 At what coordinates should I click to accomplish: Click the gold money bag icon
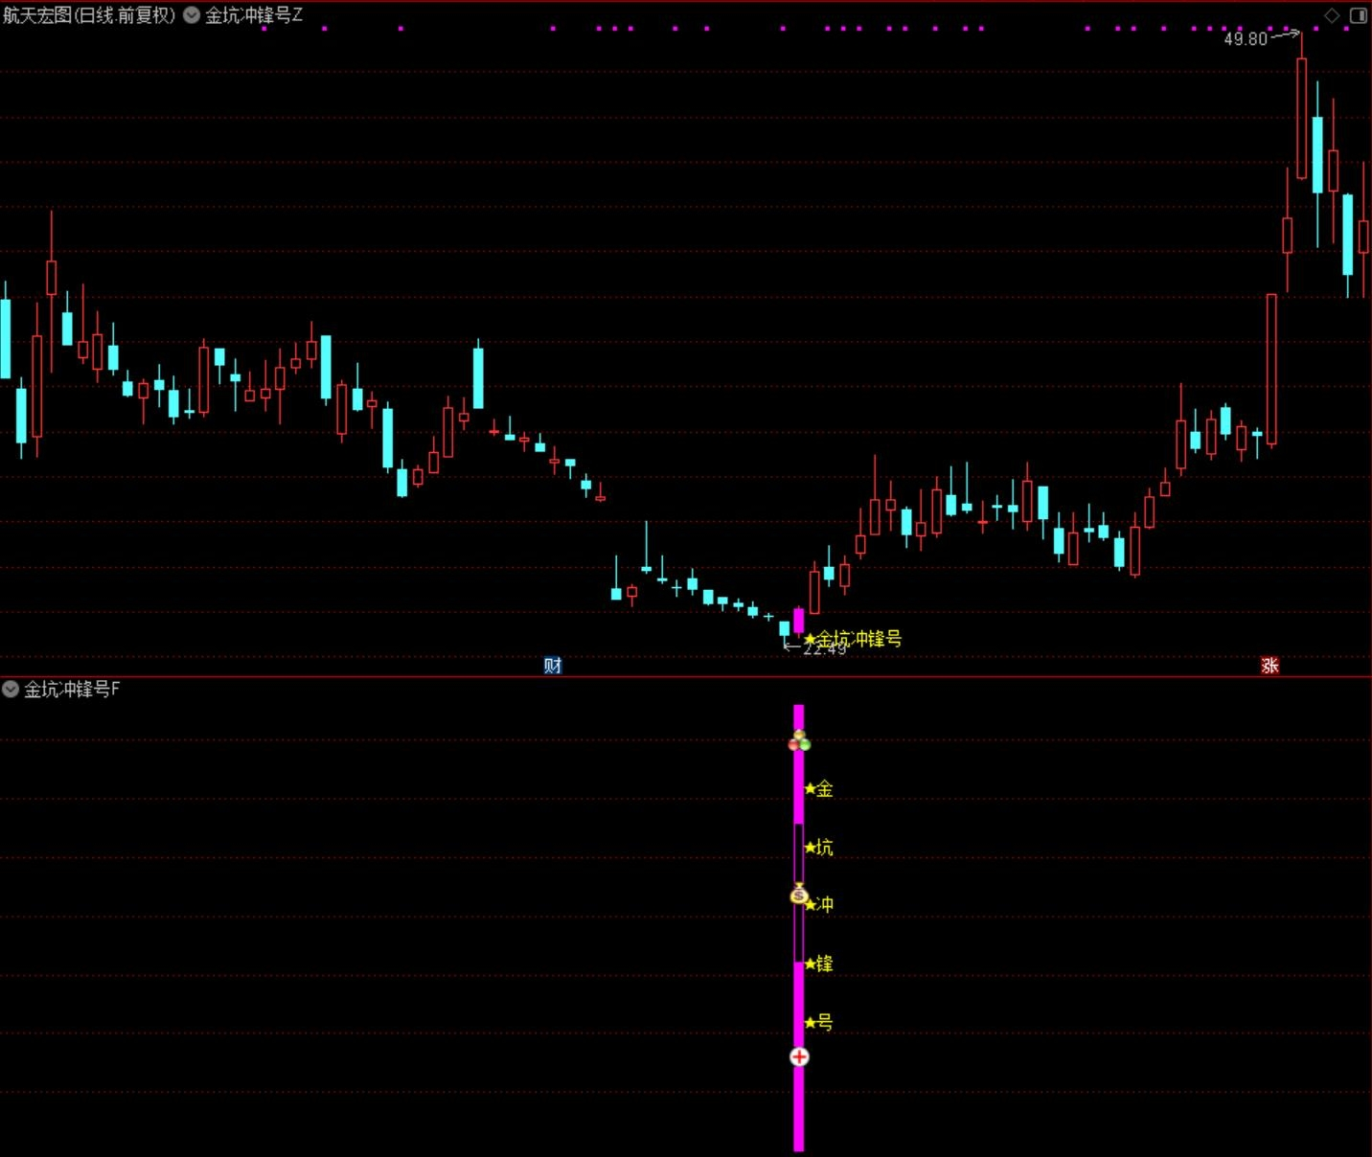pyautogui.click(x=799, y=896)
